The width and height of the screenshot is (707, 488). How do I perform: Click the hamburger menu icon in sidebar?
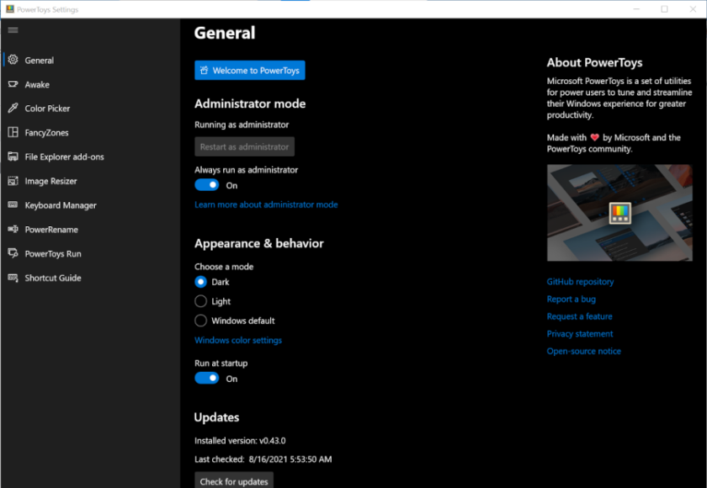pos(13,30)
